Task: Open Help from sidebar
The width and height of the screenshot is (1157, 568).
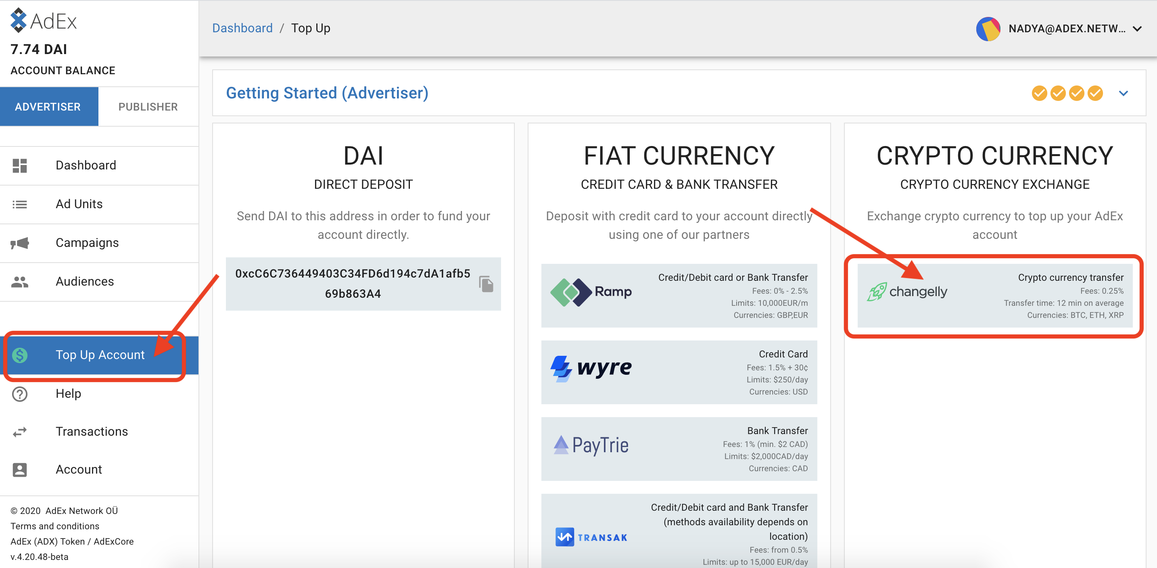Action: tap(99, 394)
